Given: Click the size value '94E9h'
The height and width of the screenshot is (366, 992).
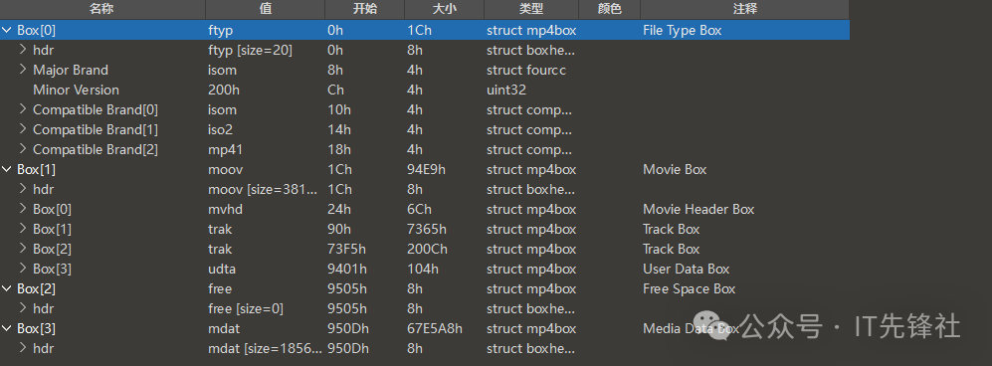Looking at the screenshot, I should pos(427,169).
